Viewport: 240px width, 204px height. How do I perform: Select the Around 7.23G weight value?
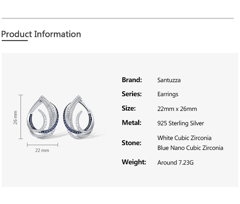pos(176,163)
